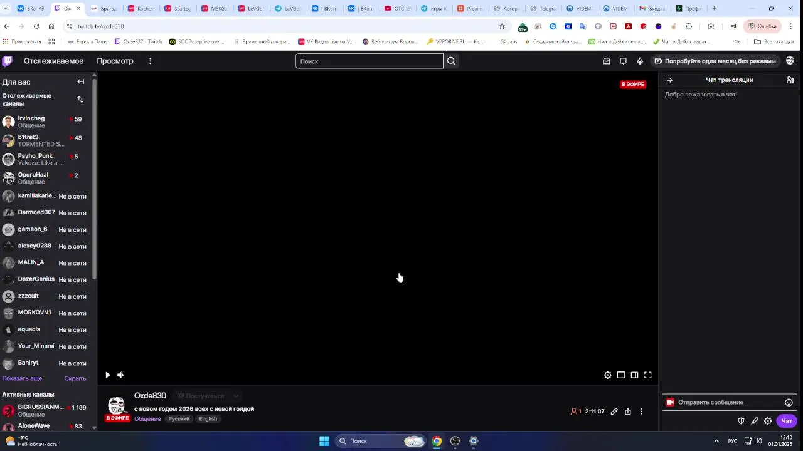Open the Twitch home logo

[x=8, y=61]
